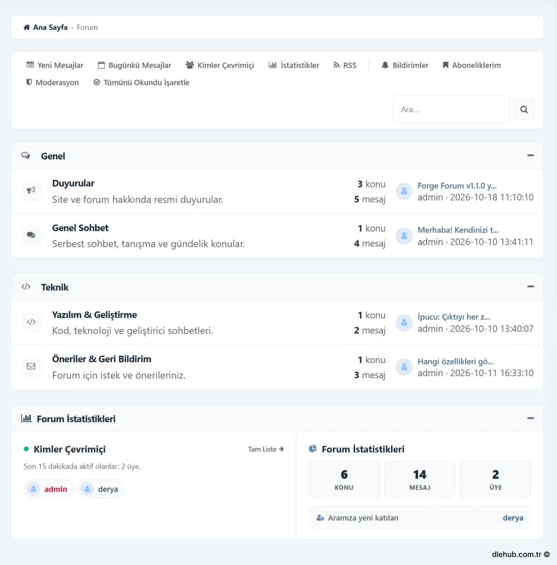
Task: Open derya online user chip
Action: (x=101, y=489)
